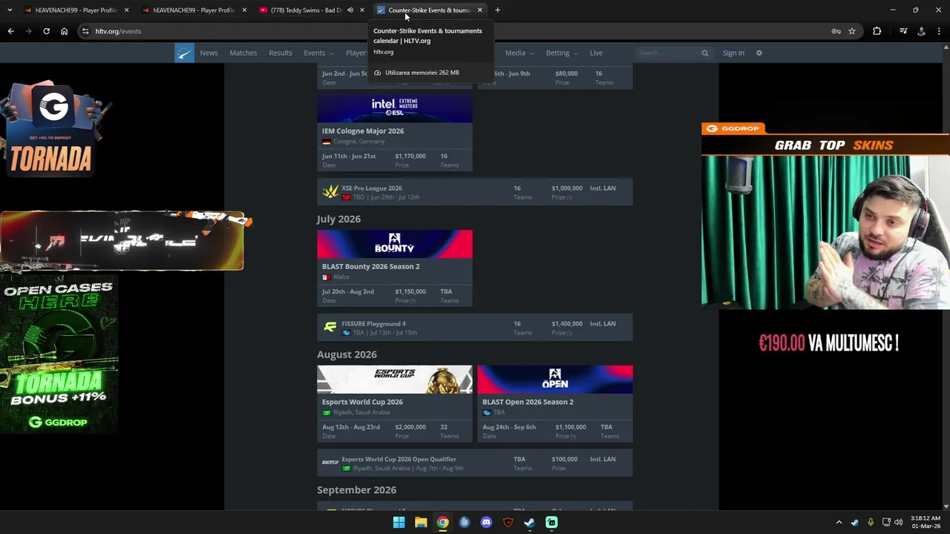Reload the hltv.org page
The height and width of the screenshot is (534, 950).
pos(46,31)
